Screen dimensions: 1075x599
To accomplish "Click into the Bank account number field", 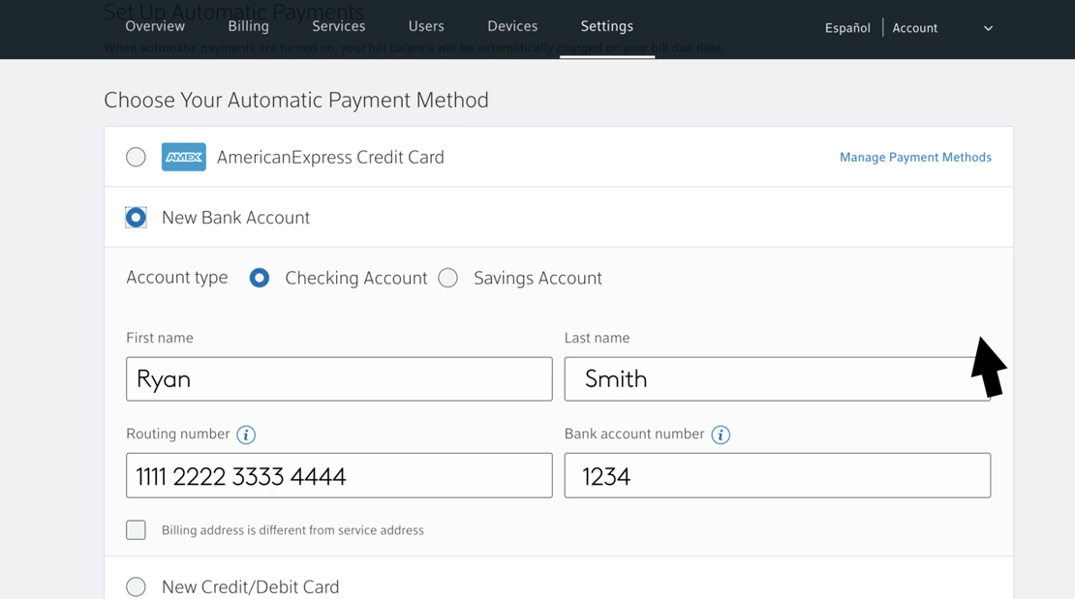I will point(778,476).
